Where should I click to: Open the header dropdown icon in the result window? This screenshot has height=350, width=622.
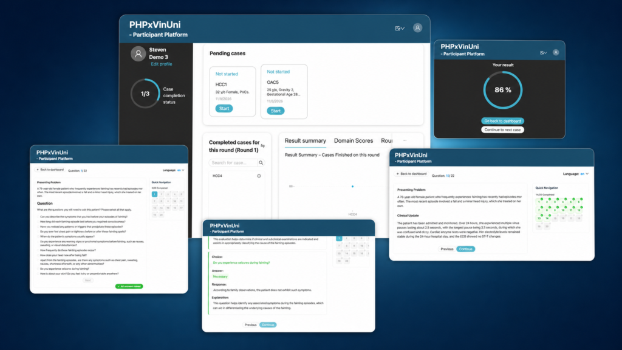543,53
